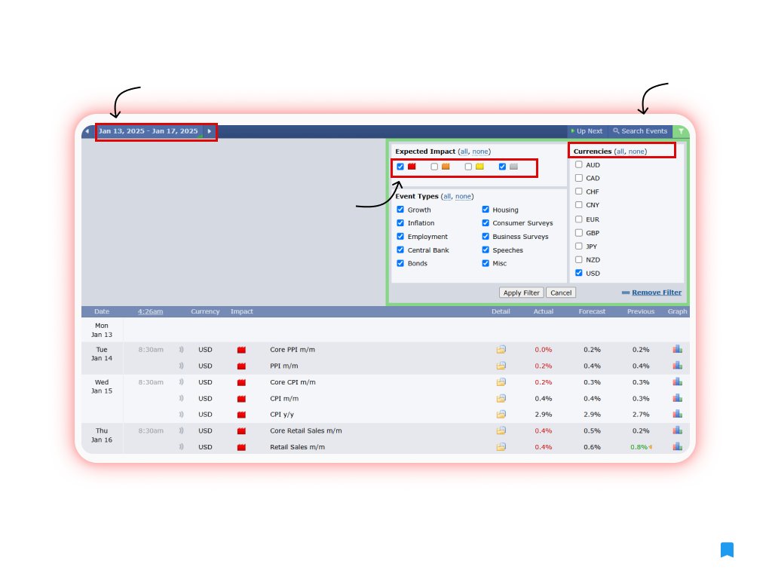Uncheck the Housing event type
The image size is (772, 579).
pyautogui.click(x=486, y=210)
